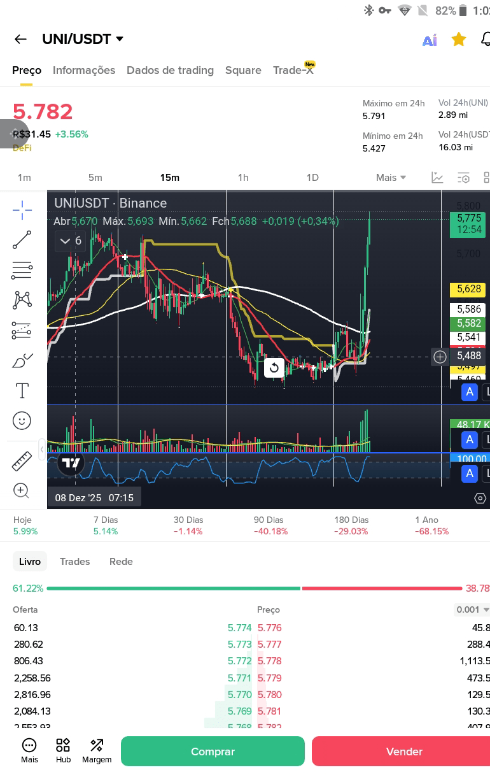The height and width of the screenshot is (784, 490).
Task: Click ask price 5.780
Action: click(269, 694)
